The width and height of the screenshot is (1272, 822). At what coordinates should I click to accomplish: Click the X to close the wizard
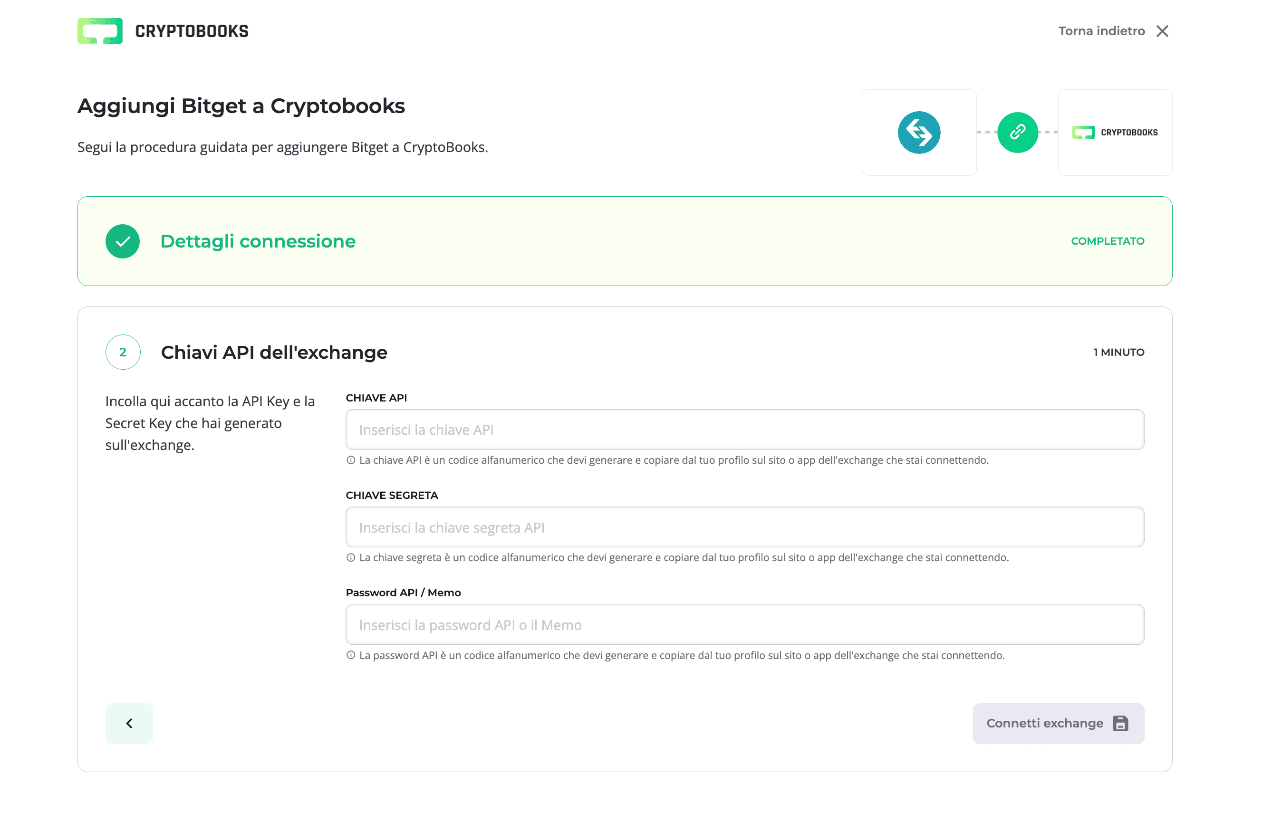pos(1163,30)
